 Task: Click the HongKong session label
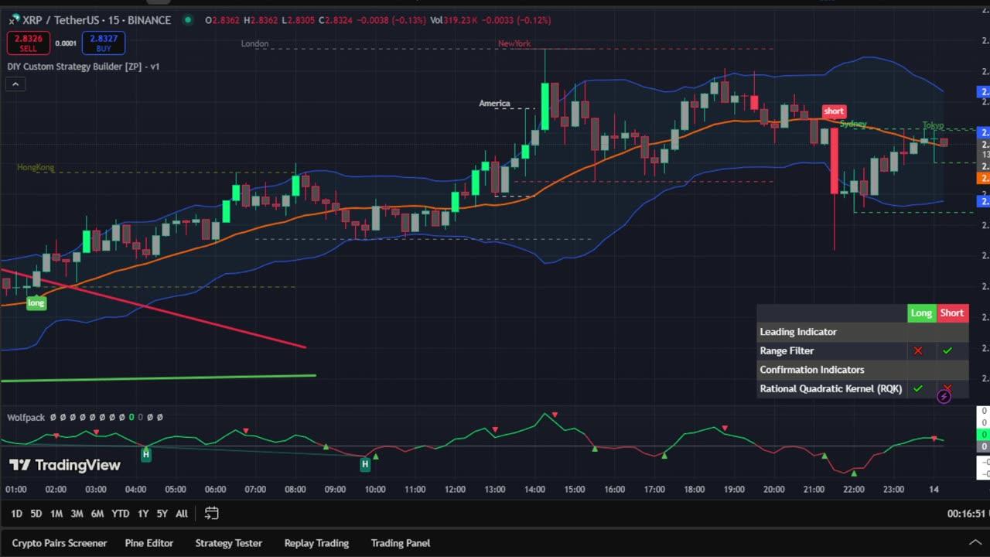[x=36, y=167]
